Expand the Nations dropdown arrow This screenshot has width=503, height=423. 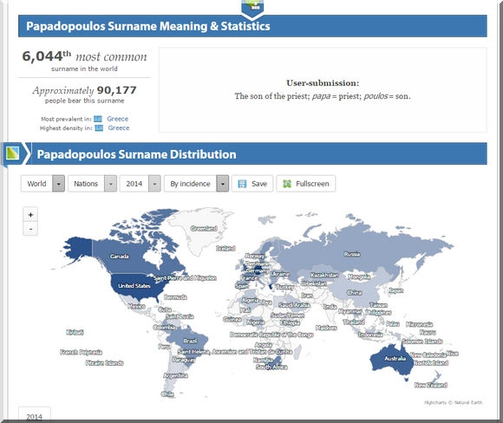pos(110,184)
